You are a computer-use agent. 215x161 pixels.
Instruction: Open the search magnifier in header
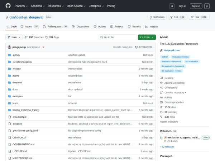(172, 6)
